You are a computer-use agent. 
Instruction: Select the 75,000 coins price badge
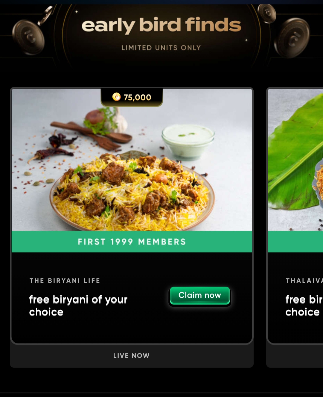[x=132, y=97]
